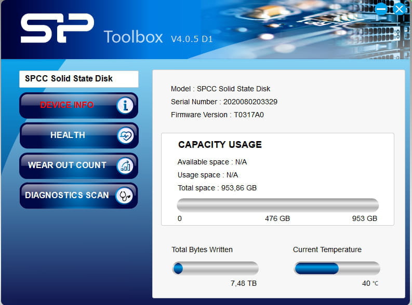
Task: Click the Device Info 'i' icon
Action: (x=125, y=106)
